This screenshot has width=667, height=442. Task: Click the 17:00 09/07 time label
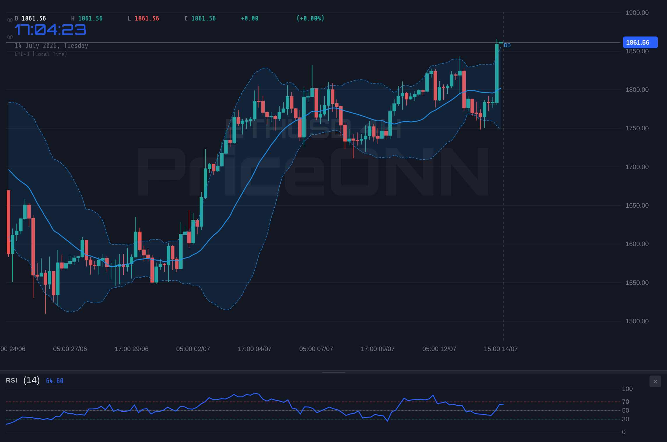pos(378,349)
